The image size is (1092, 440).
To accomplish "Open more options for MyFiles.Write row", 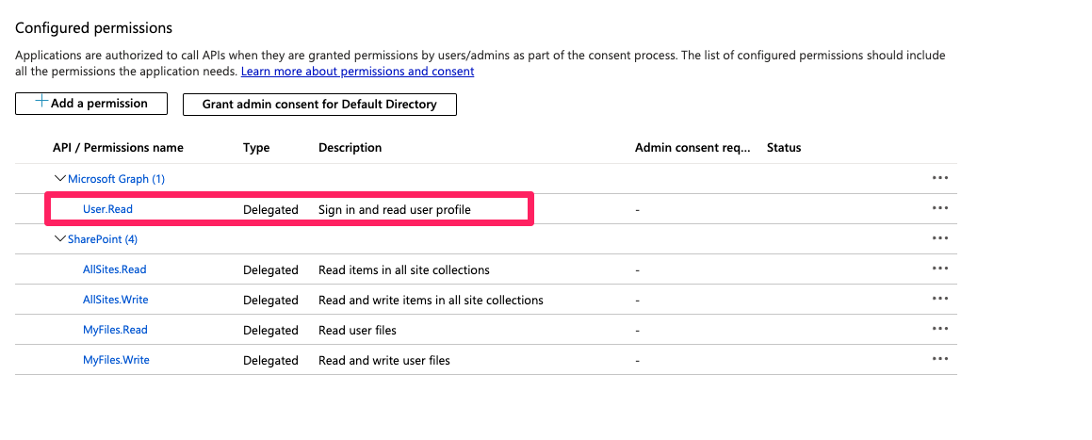I will [x=939, y=359].
